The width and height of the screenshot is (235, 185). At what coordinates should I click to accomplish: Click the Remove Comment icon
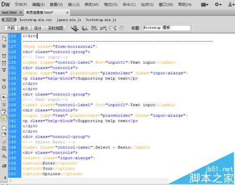[x=4, y=135]
